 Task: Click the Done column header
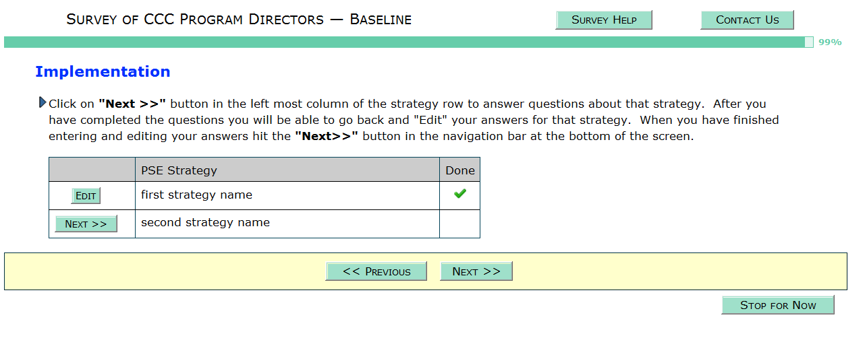click(x=460, y=170)
